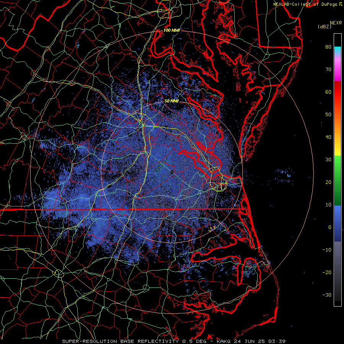Click the yellow segment of the color bar
344x344 pixels.
tap(338, 150)
